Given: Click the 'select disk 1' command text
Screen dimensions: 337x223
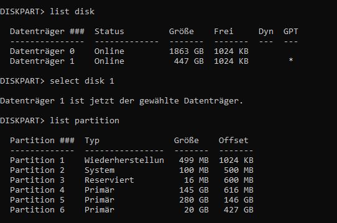Looking at the screenshot, I should point(82,81).
